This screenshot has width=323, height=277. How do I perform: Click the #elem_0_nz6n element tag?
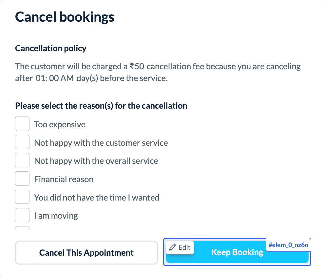pos(288,245)
